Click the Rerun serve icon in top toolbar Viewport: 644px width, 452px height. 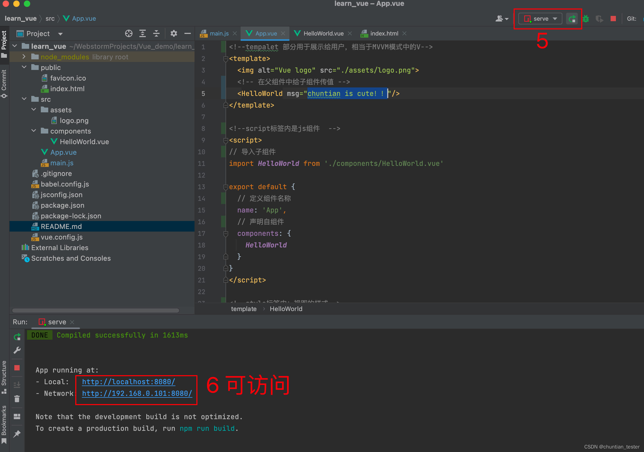click(x=572, y=19)
